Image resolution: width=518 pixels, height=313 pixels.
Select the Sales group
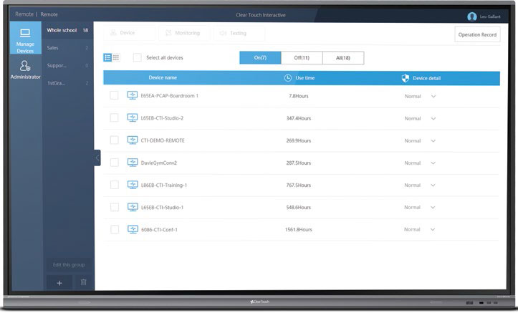(x=68, y=48)
